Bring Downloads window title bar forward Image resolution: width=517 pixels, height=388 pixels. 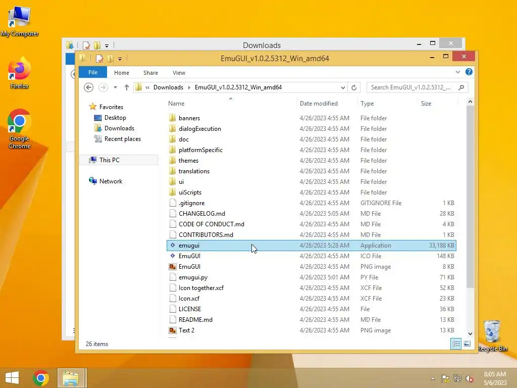tap(262, 45)
